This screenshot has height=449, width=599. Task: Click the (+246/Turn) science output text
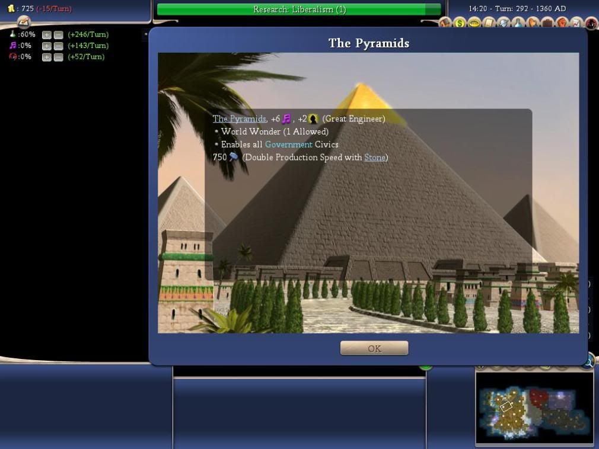click(x=88, y=34)
